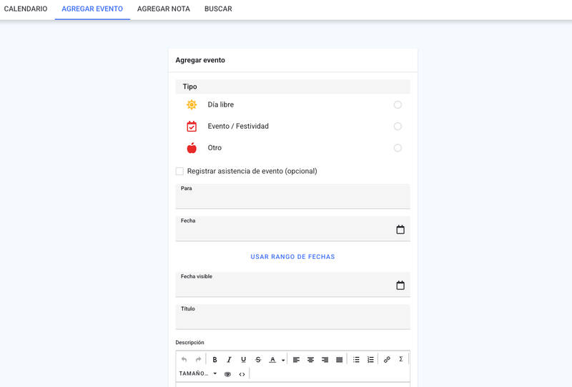This screenshot has width=572, height=387.
Task: Apply italic formatting in description toolbar
Action: [229, 360]
